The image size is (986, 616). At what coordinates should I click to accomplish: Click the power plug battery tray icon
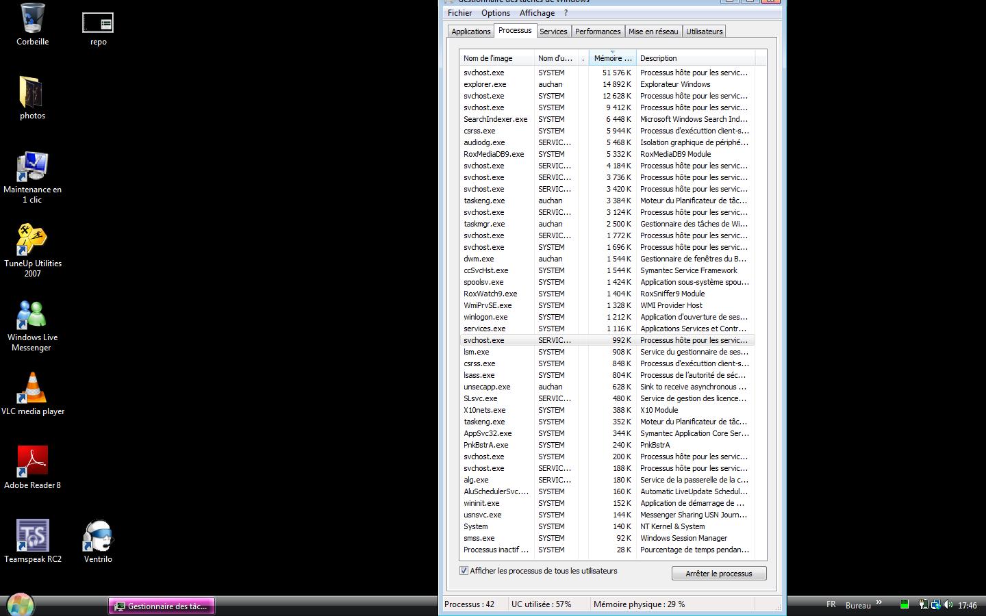coord(924,604)
